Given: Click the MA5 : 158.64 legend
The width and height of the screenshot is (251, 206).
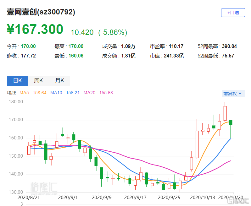Looking at the screenshot, I should pos(33,93).
